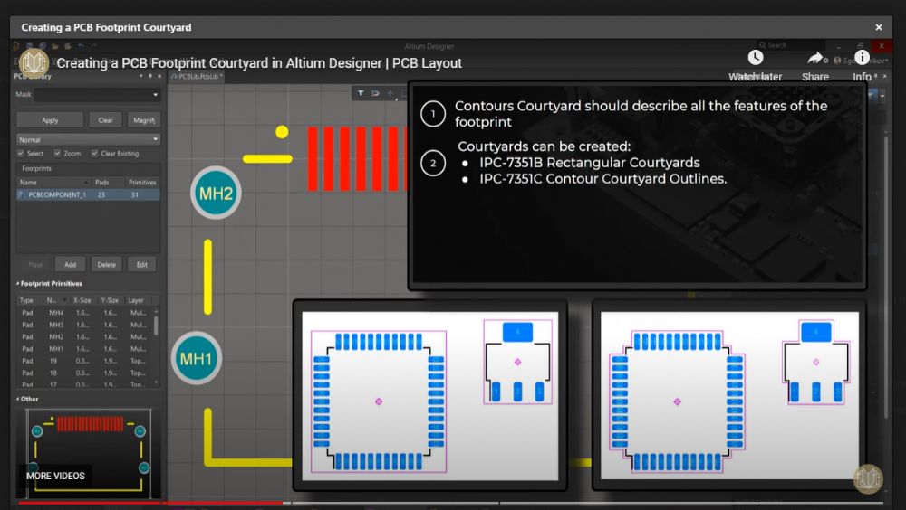Screen dimensions: 906x510
Task: Select the MH1 pad row in primitives
Action: [85, 349]
